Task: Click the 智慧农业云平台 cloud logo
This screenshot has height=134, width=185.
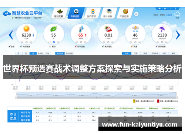Action: pyautogui.click(x=7, y=13)
